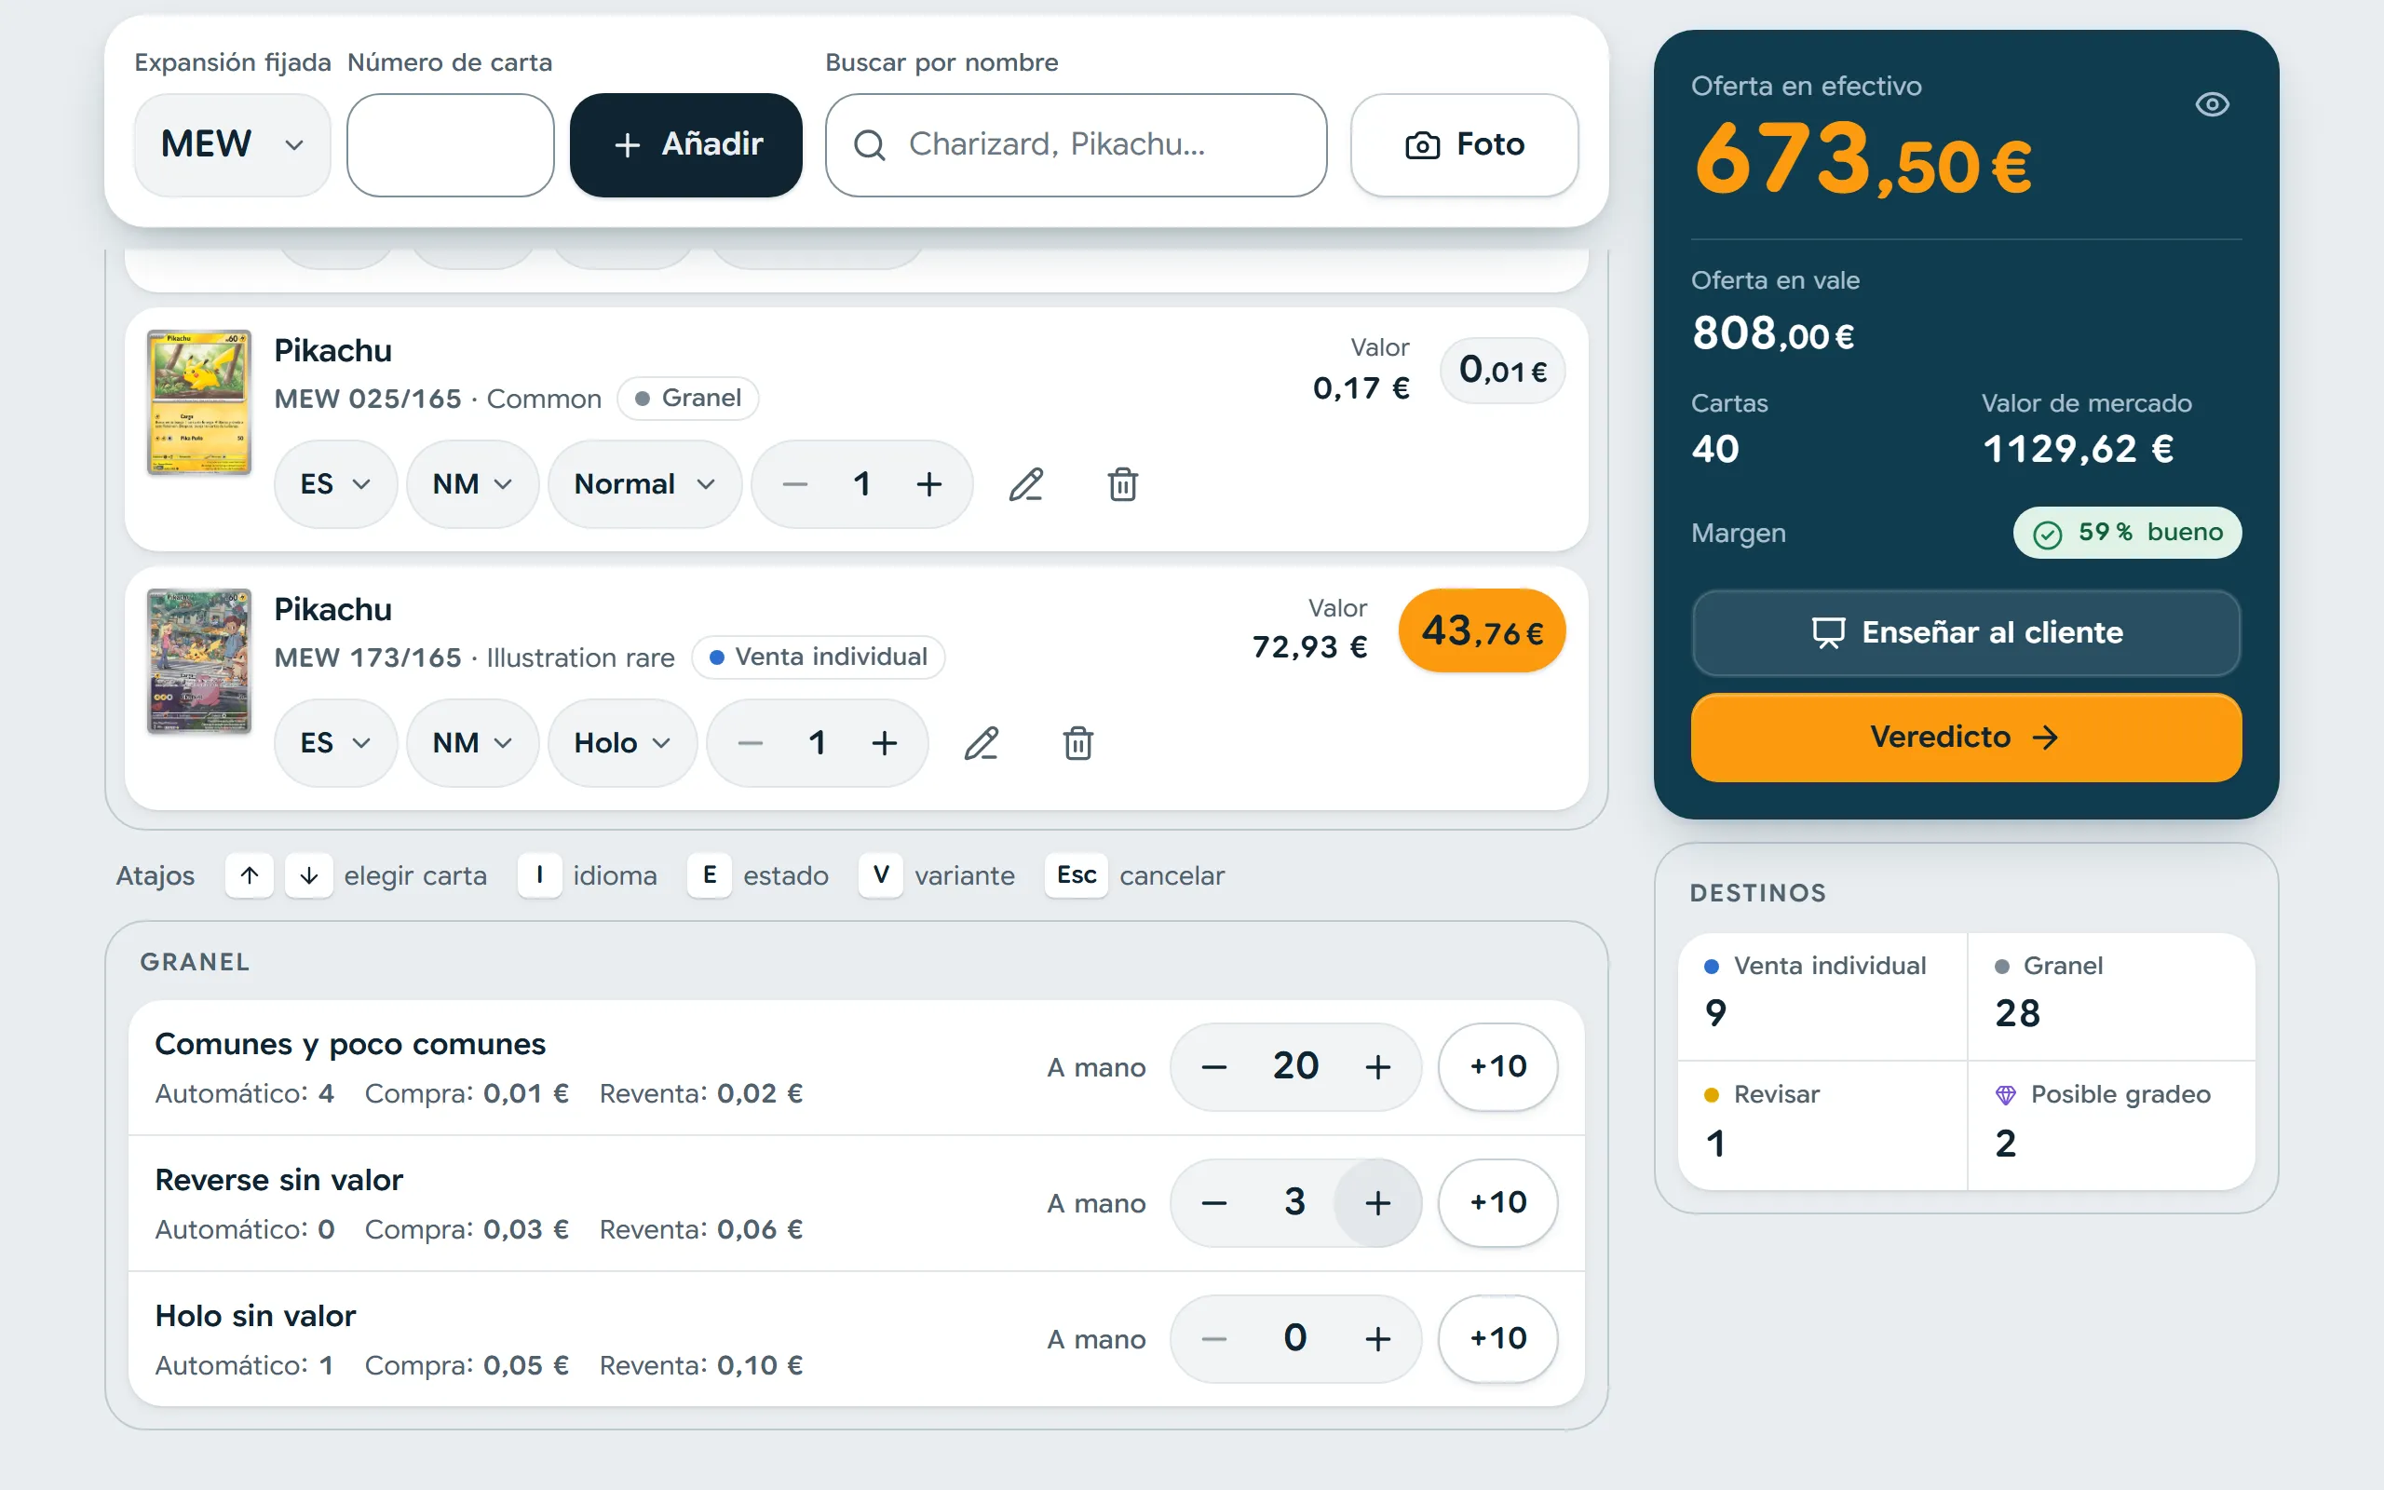Add +10 to Reverse sin valor
The height and width of the screenshot is (1490, 2384).
[x=1497, y=1202]
